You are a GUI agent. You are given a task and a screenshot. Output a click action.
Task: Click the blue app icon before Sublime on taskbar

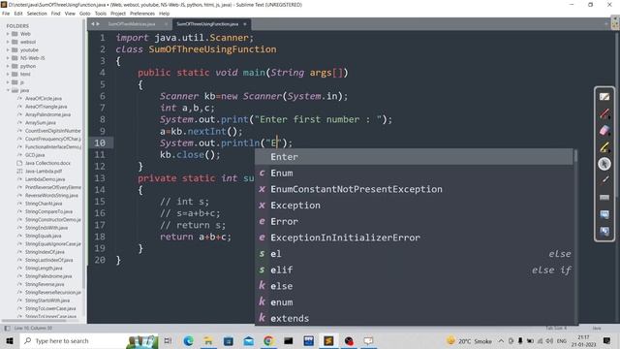(x=308, y=340)
